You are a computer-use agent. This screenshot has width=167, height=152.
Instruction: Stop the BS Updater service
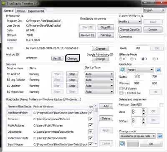72,86
